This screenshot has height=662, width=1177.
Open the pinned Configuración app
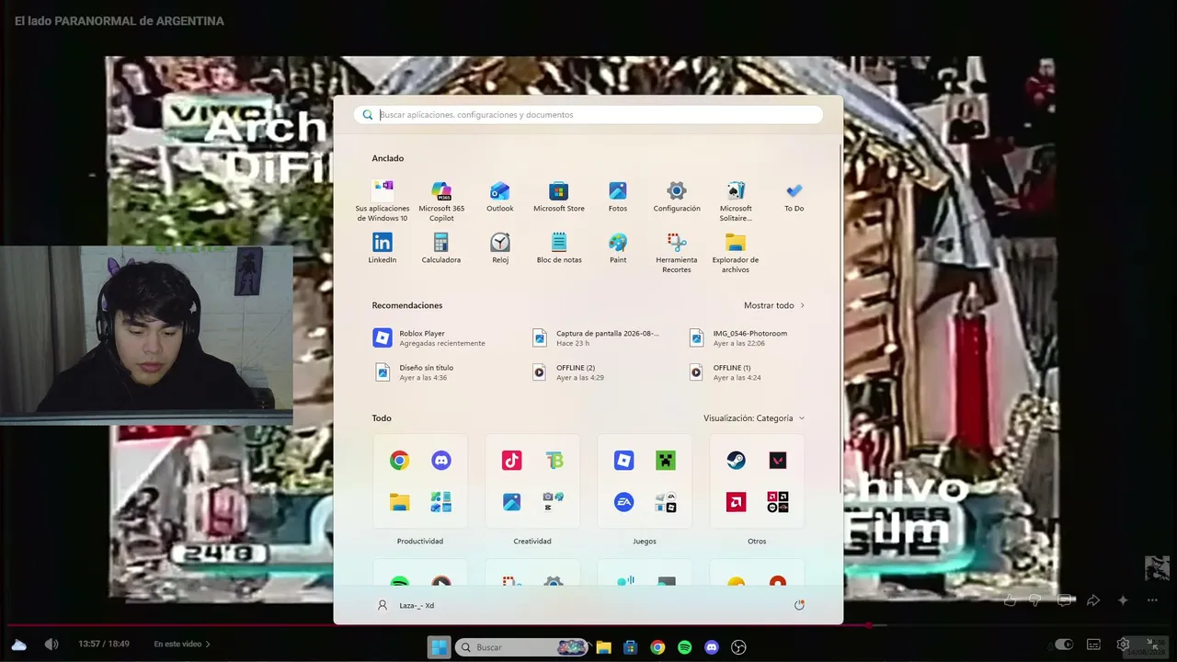point(677,197)
